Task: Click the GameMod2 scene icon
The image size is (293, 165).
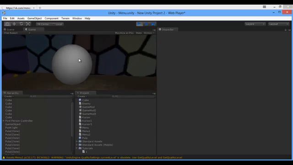Action: pyautogui.click(x=80, y=110)
